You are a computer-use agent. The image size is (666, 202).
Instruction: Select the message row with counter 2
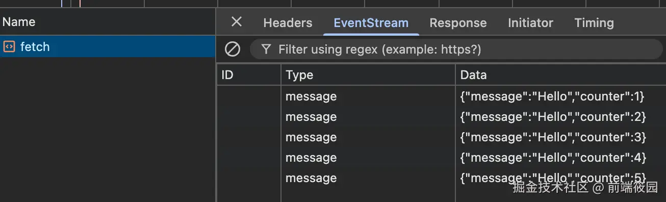(x=442, y=117)
